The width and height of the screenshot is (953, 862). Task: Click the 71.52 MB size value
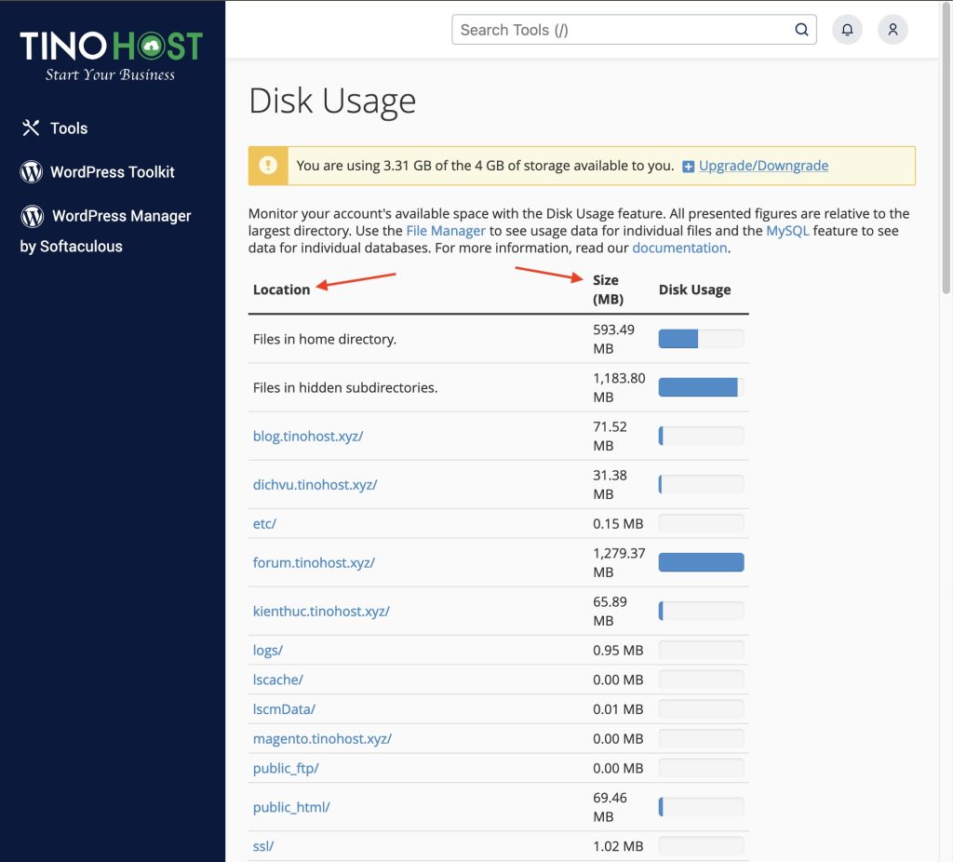point(610,437)
